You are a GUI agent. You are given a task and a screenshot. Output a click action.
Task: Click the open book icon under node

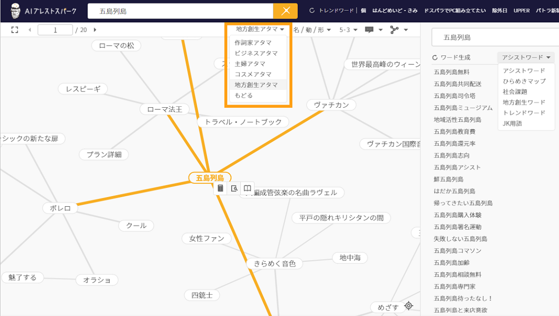pyautogui.click(x=247, y=188)
